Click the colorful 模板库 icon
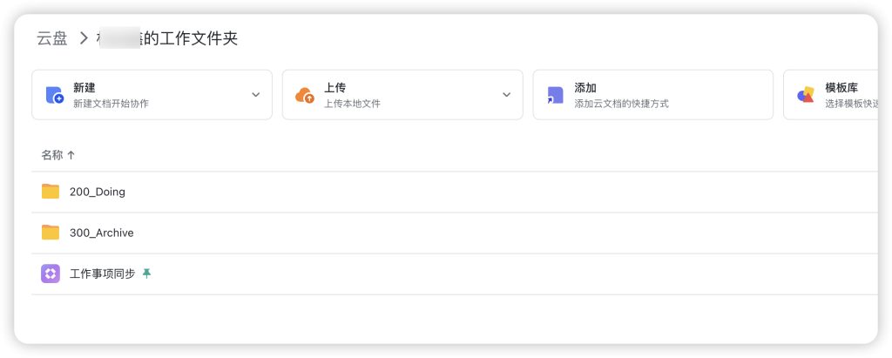The width and height of the screenshot is (892, 358). pos(806,95)
